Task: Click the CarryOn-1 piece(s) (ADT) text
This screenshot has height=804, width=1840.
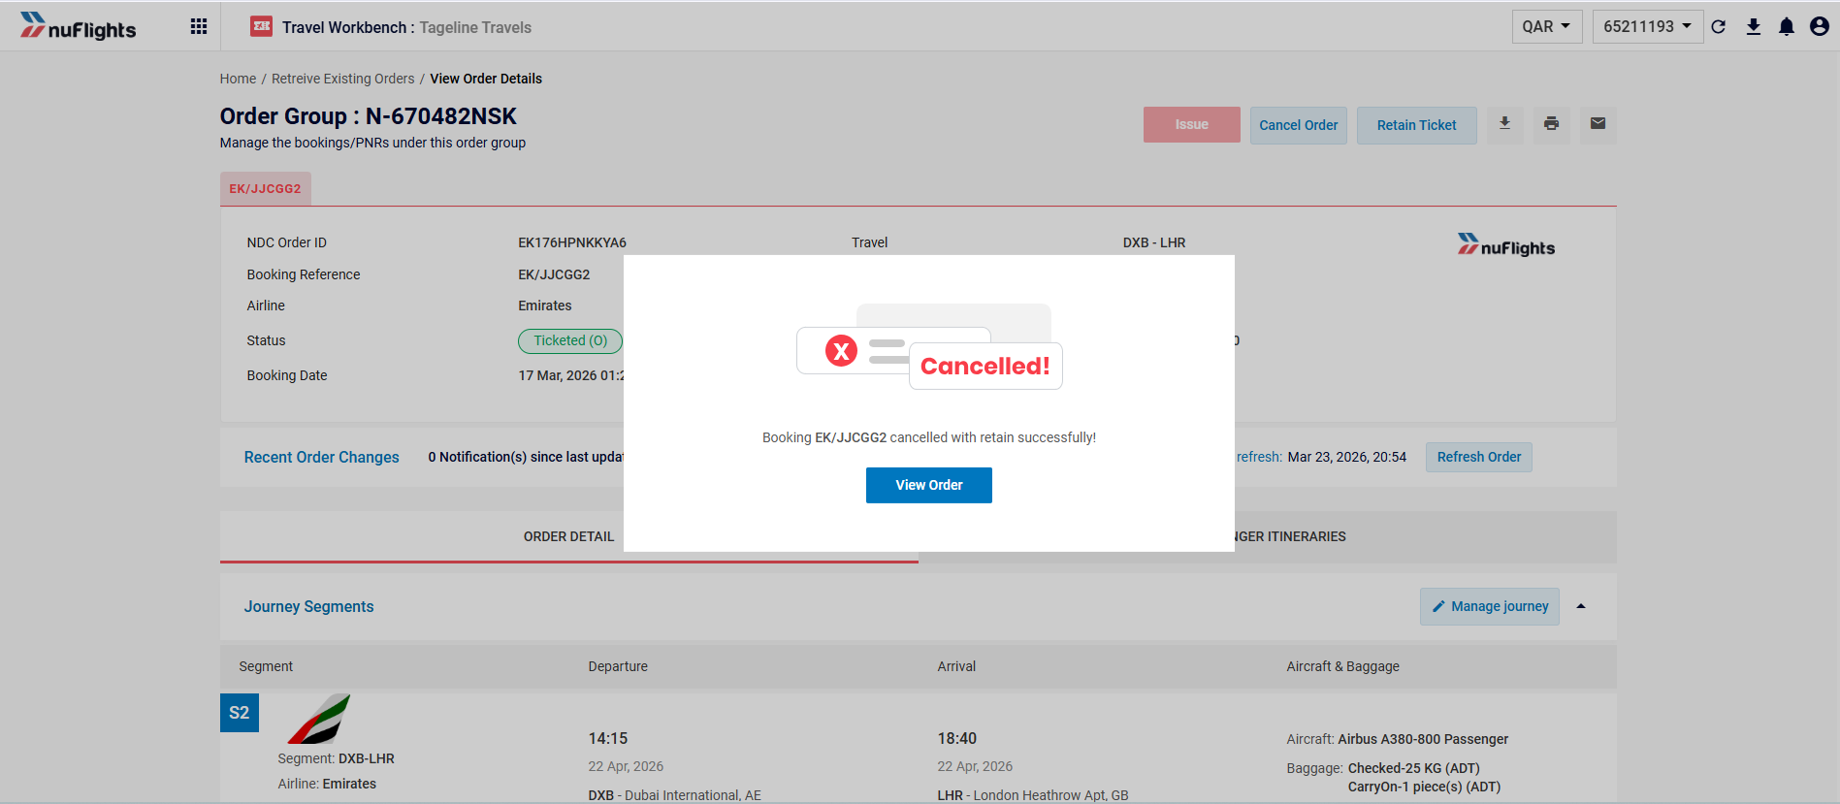Action: [1424, 787]
